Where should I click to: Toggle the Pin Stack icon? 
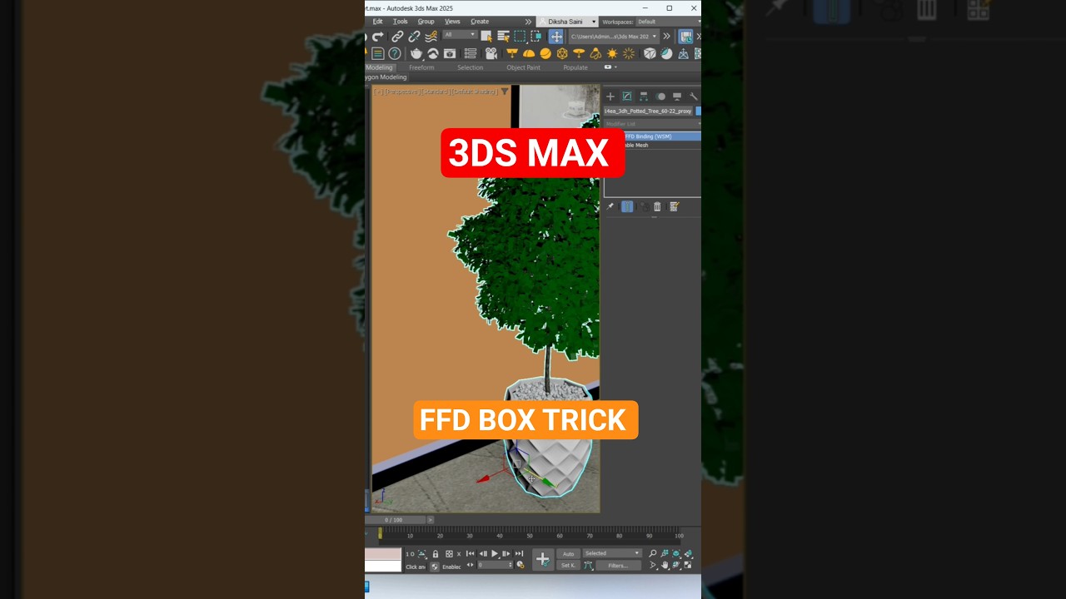click(610, 206)
